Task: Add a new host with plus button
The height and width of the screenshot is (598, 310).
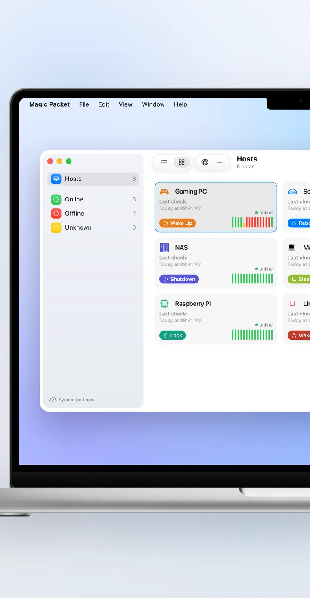Action: click(220, 162)
